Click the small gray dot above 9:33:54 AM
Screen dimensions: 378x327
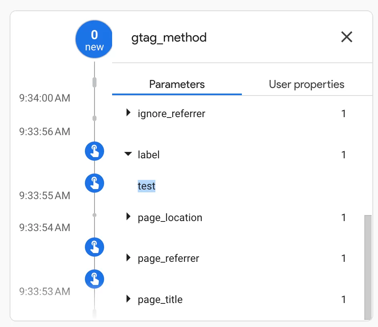point(94,215)
